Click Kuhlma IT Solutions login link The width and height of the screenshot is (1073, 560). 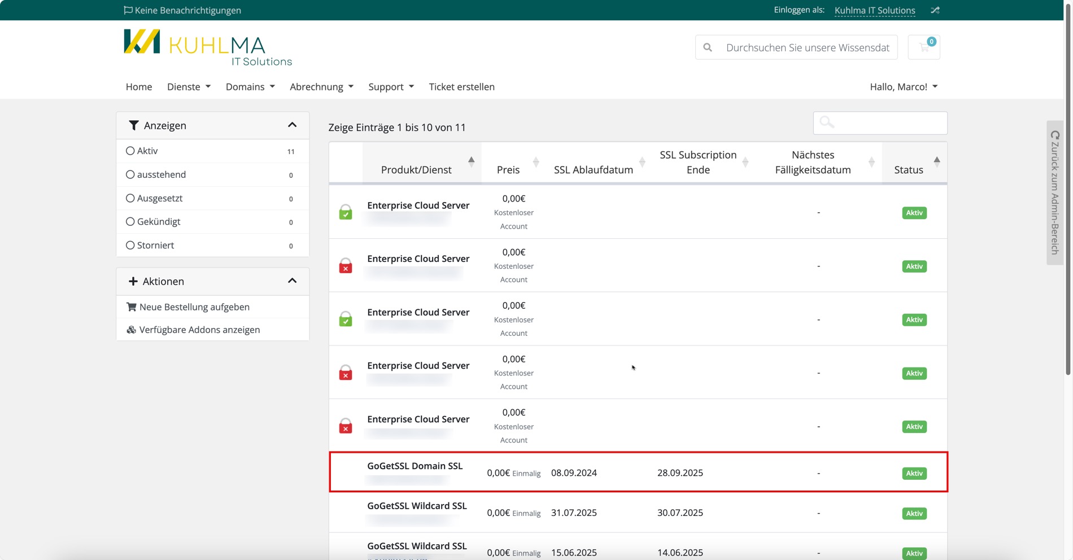875,10
